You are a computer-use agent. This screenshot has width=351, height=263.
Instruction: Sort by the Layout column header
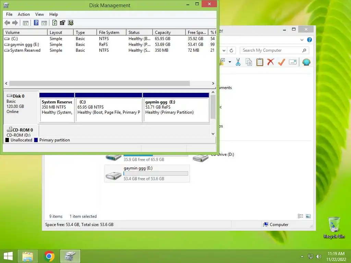click(x=60, y=33)
